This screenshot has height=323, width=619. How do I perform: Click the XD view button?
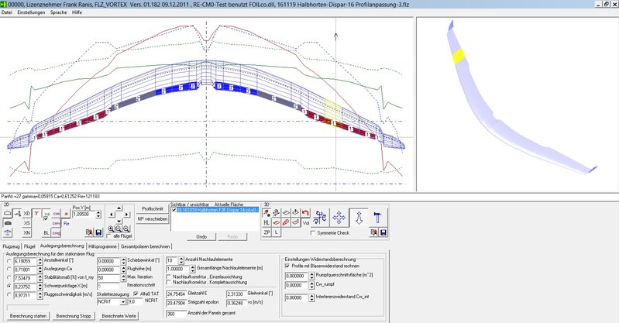pos(27,212)
